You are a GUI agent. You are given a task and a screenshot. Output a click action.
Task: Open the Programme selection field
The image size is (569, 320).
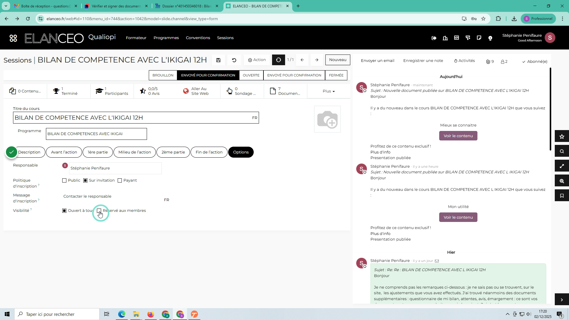point(96,134)
